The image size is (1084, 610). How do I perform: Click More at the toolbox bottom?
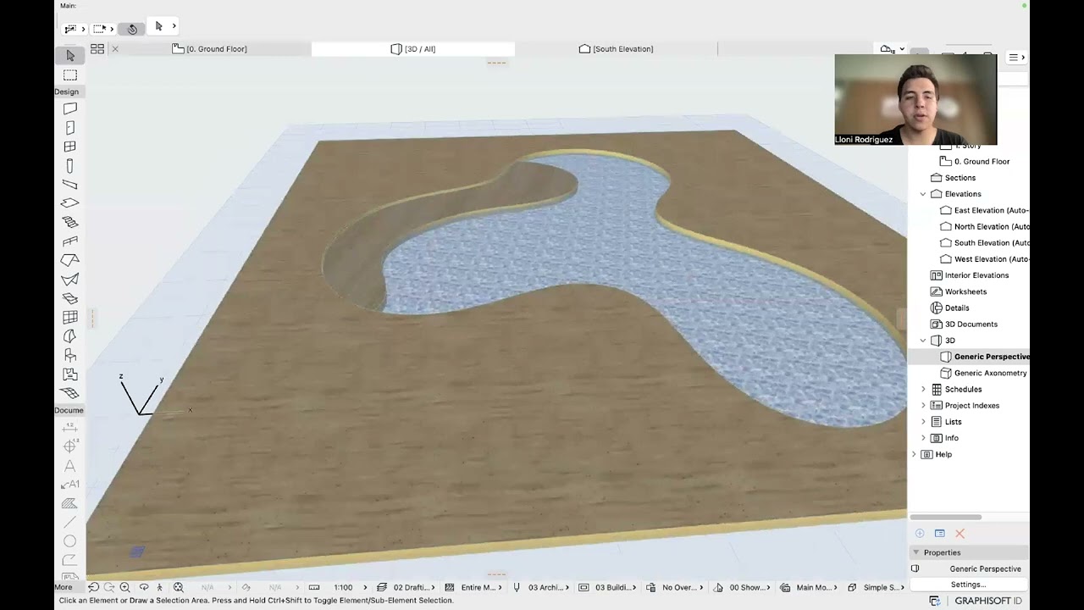pyautogui.click(x=64, y=587)
